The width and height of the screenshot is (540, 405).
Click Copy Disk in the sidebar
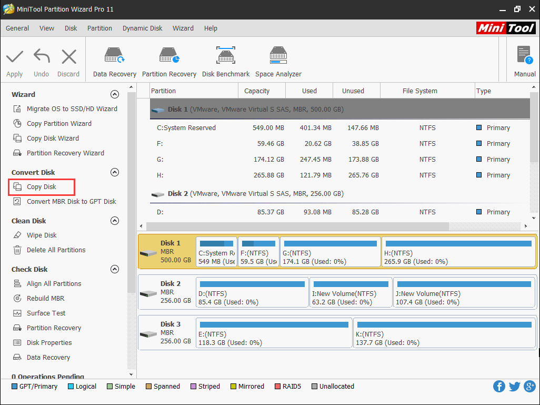42,187
